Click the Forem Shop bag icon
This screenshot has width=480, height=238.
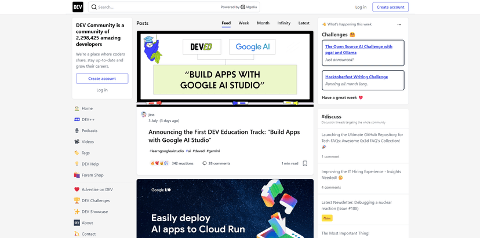pos(77,175)
